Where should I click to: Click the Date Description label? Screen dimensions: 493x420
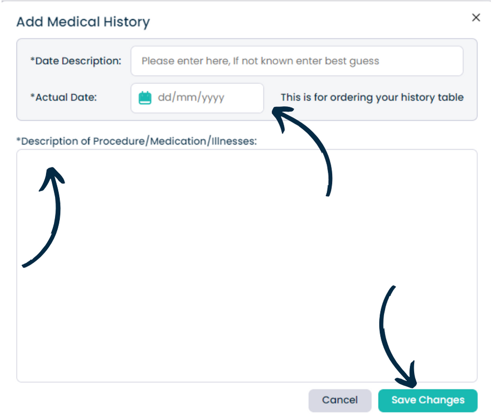click(x=76, y=61)
